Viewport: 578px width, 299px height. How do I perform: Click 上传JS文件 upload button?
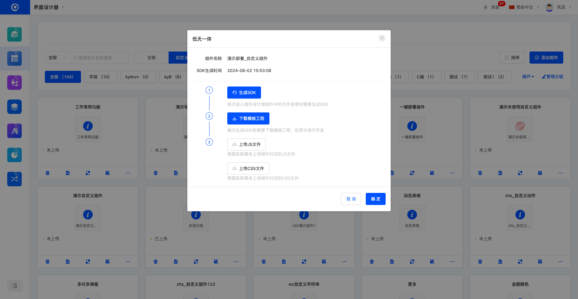click(x=246, y=144)
